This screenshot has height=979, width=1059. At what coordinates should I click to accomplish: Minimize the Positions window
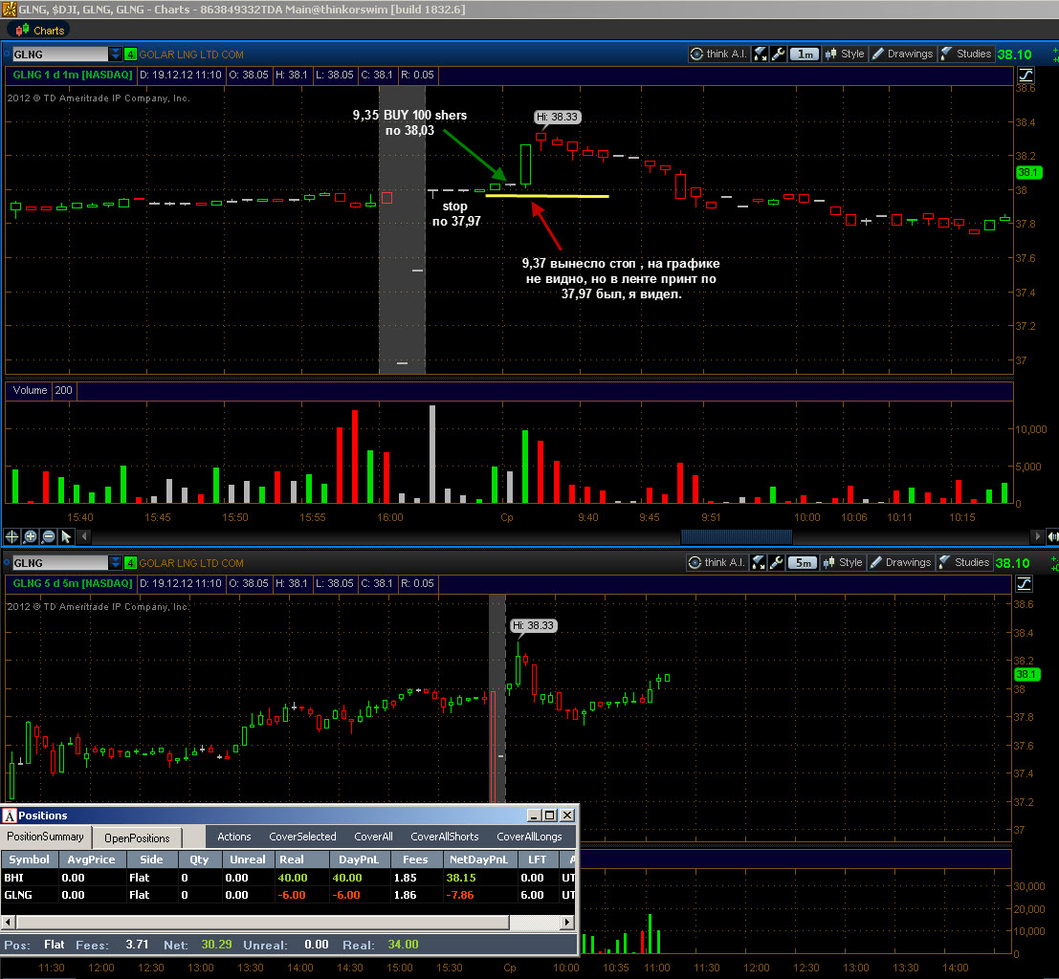tap(534, 816)
